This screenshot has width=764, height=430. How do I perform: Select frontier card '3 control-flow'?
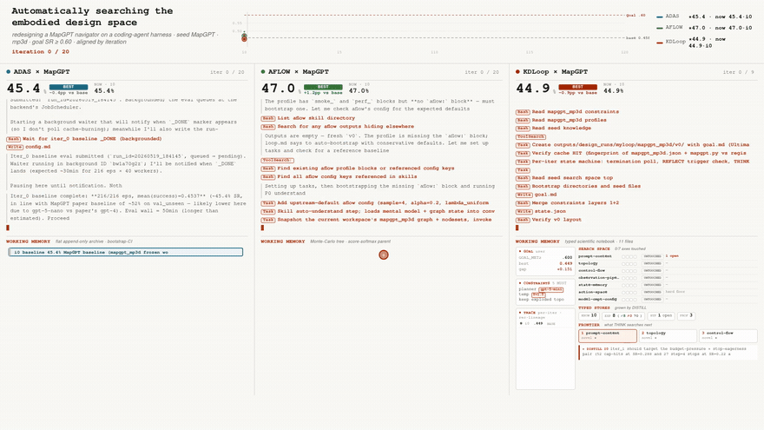(728, 335)
